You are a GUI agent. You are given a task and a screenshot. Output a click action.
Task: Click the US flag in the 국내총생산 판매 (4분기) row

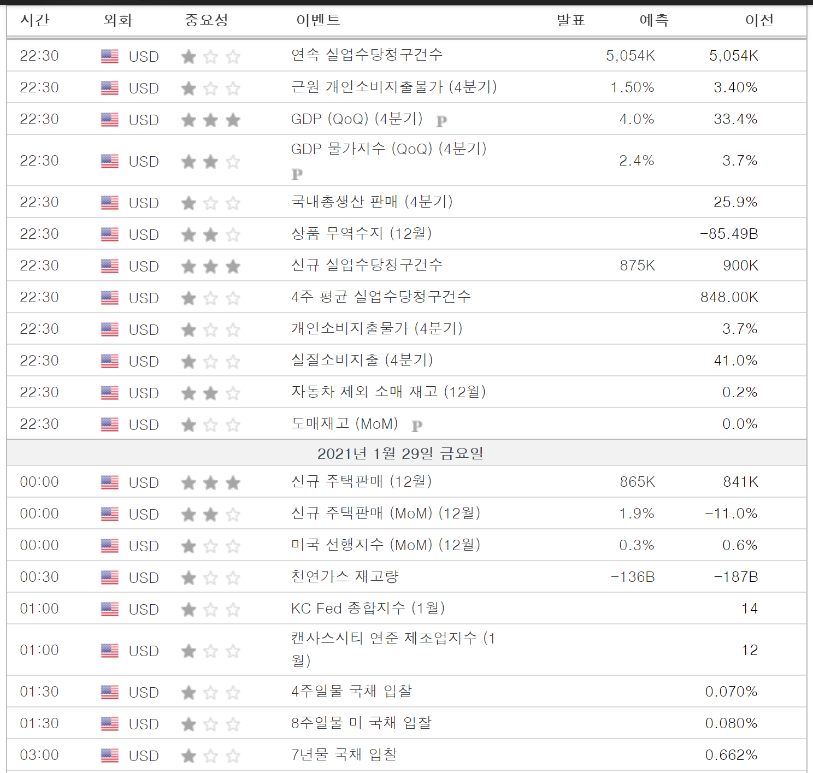(110, 203)
